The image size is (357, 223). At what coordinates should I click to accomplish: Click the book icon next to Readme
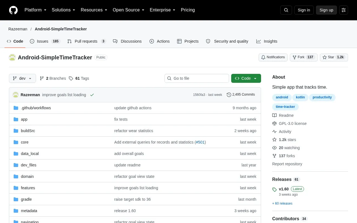coord(274,115)
